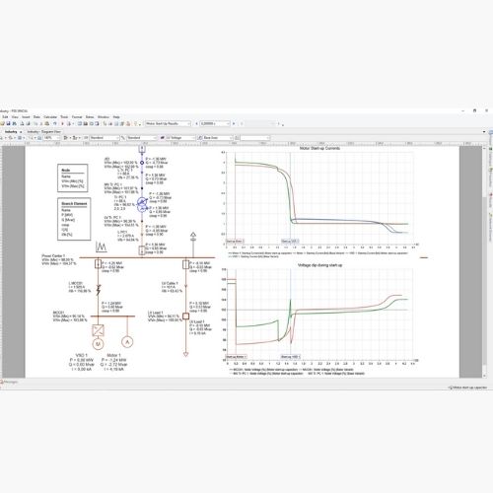
Task: Open the Messages panel at the bottom
Action: [x=9, y=382]
